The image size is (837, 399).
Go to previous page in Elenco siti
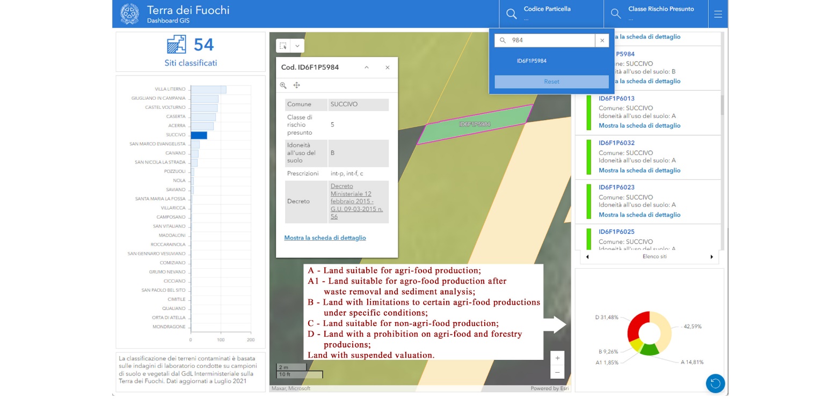(x=587, y=257)
